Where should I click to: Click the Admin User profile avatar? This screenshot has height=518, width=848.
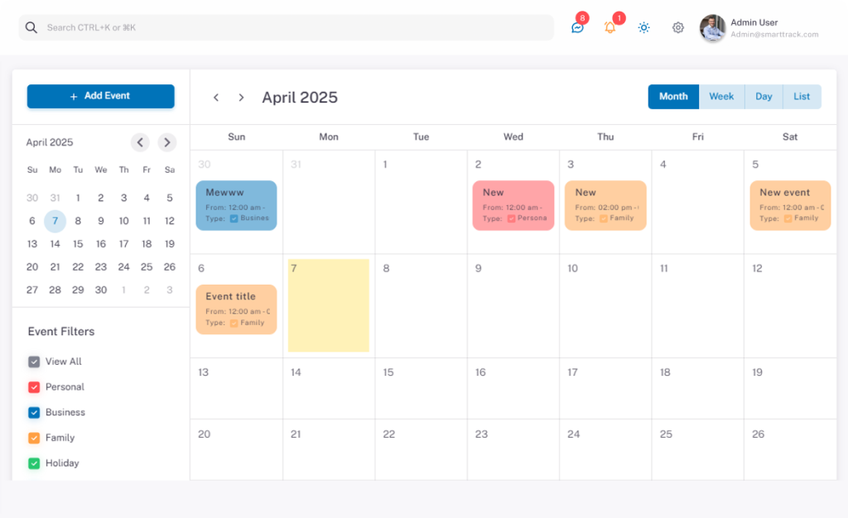712,28
